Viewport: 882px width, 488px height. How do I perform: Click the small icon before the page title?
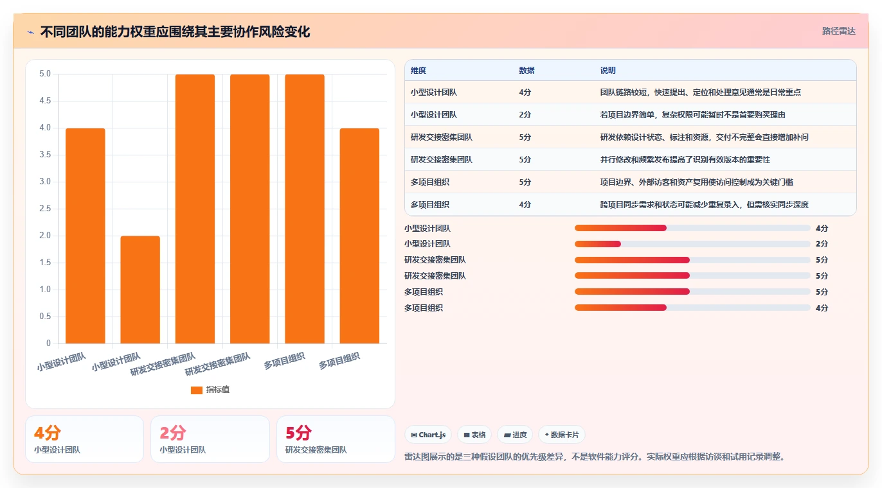[x=30, y=31]
